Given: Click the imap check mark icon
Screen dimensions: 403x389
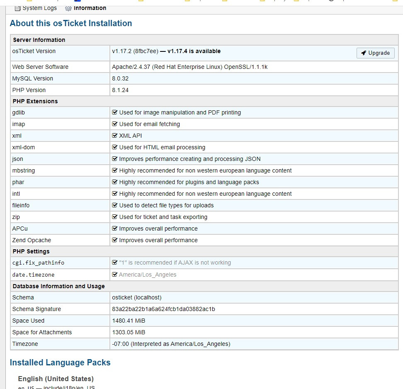Looking at the screenshot, I should [x=114, y=124].
